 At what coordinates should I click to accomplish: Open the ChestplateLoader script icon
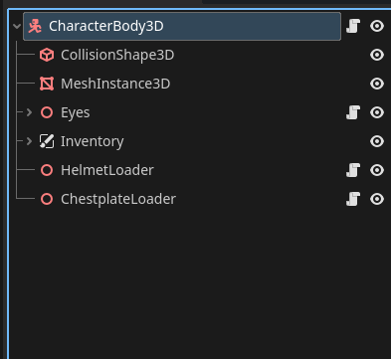[x=353, y=199]
